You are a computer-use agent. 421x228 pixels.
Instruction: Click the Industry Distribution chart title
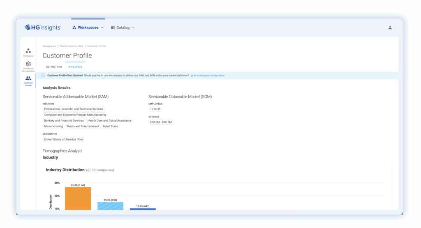pyautogui.click(x=65, y=170)
